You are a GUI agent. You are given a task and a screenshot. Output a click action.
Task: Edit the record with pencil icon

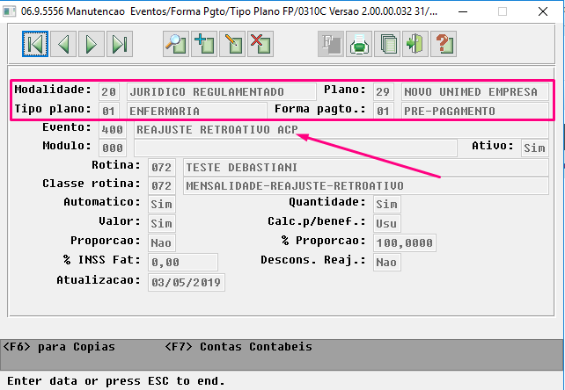[x=232, y=44]
